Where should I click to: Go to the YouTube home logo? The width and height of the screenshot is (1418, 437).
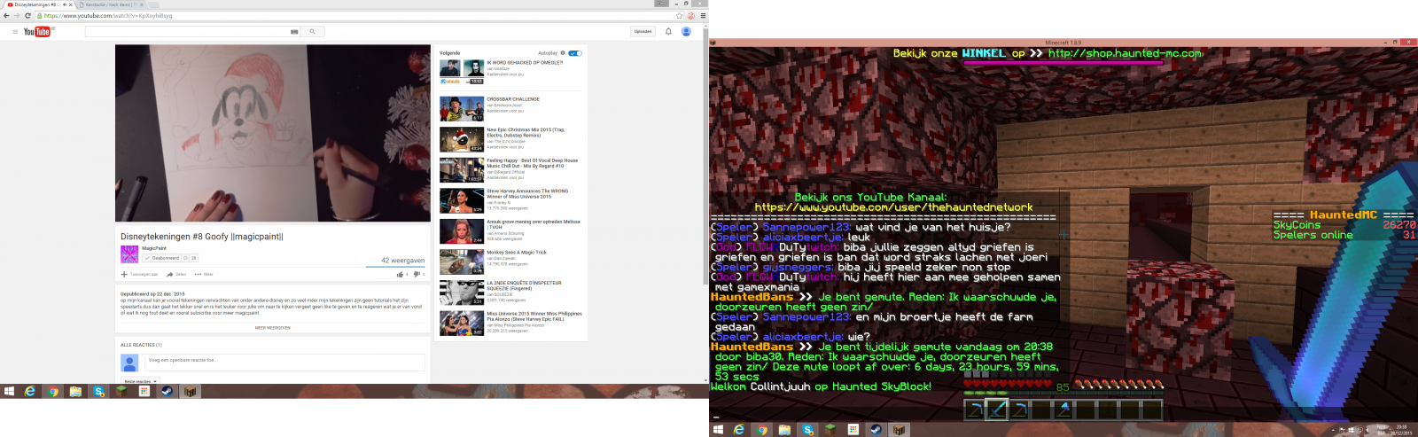point(38,32)
